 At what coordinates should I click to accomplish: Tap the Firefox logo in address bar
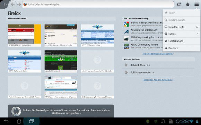pyautogui.click(x=25, y=4)
